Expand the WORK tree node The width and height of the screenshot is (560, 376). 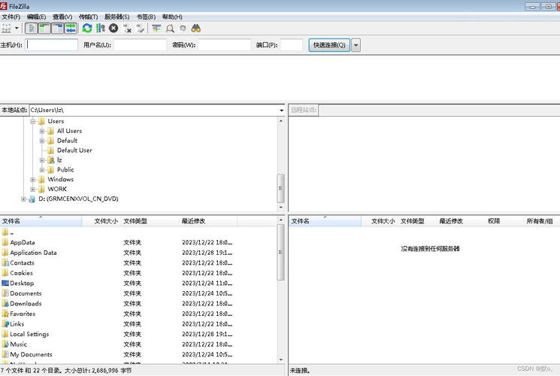click(x=33, y=189)
